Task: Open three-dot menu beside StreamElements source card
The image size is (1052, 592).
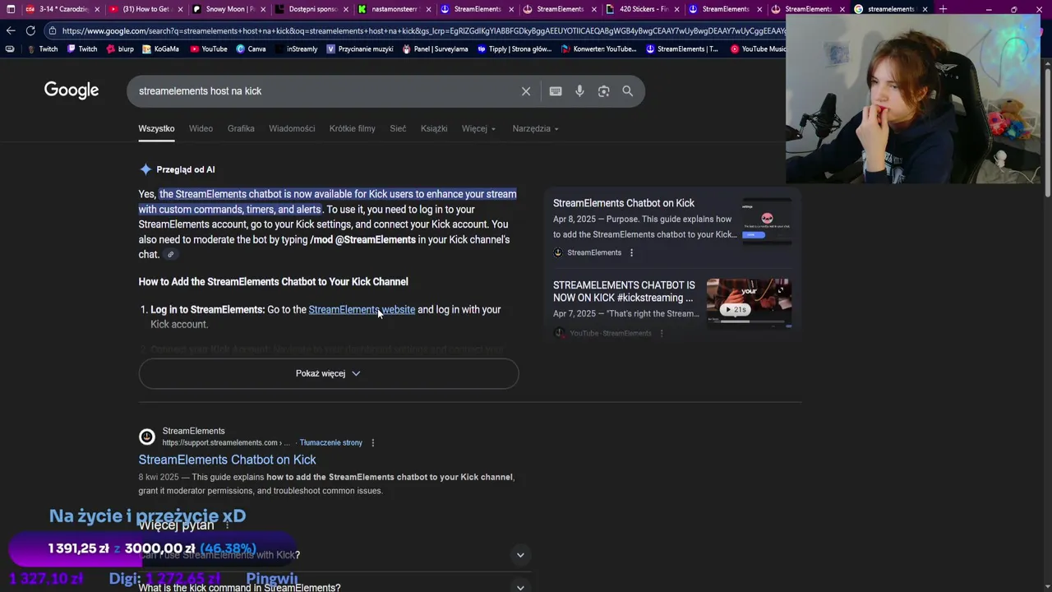Action: tap(631, 252)
